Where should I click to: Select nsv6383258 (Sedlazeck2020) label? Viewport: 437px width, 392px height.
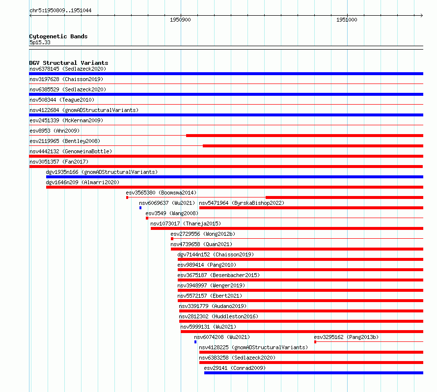click(x=237, y=358)
